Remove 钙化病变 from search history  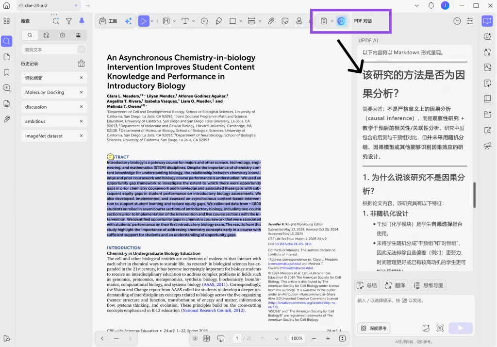[x=82, y=78]
